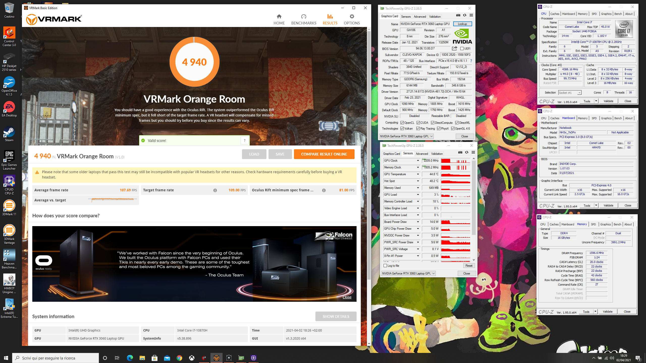Viewport: 646px width, 363px height.
Task: Open 3DMark 11 desktop shortcut
Action: (x=9, y=208)
